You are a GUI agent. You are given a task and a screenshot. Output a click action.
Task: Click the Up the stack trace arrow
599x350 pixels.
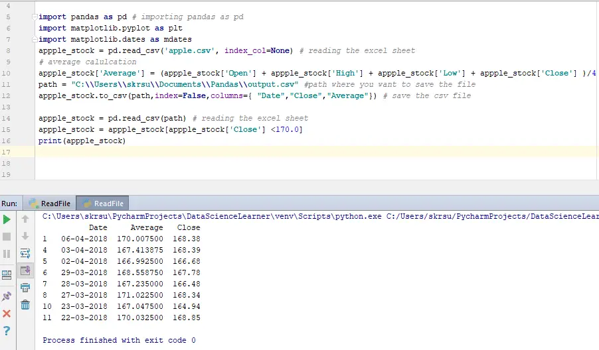[25, 219]
